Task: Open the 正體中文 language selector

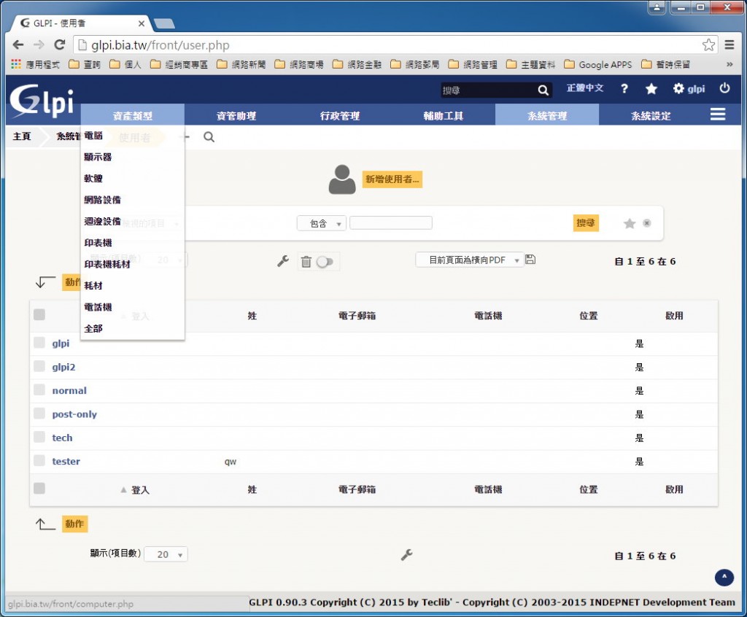Action: (x=585, y=88)
